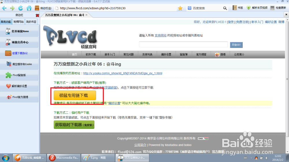
Task: Open 官方博客 in the navigation bar
Action: click(201, 54)
